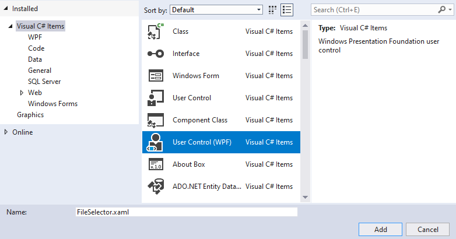Select the Interface template icon

pyautogui.click(x=156, y=54)
